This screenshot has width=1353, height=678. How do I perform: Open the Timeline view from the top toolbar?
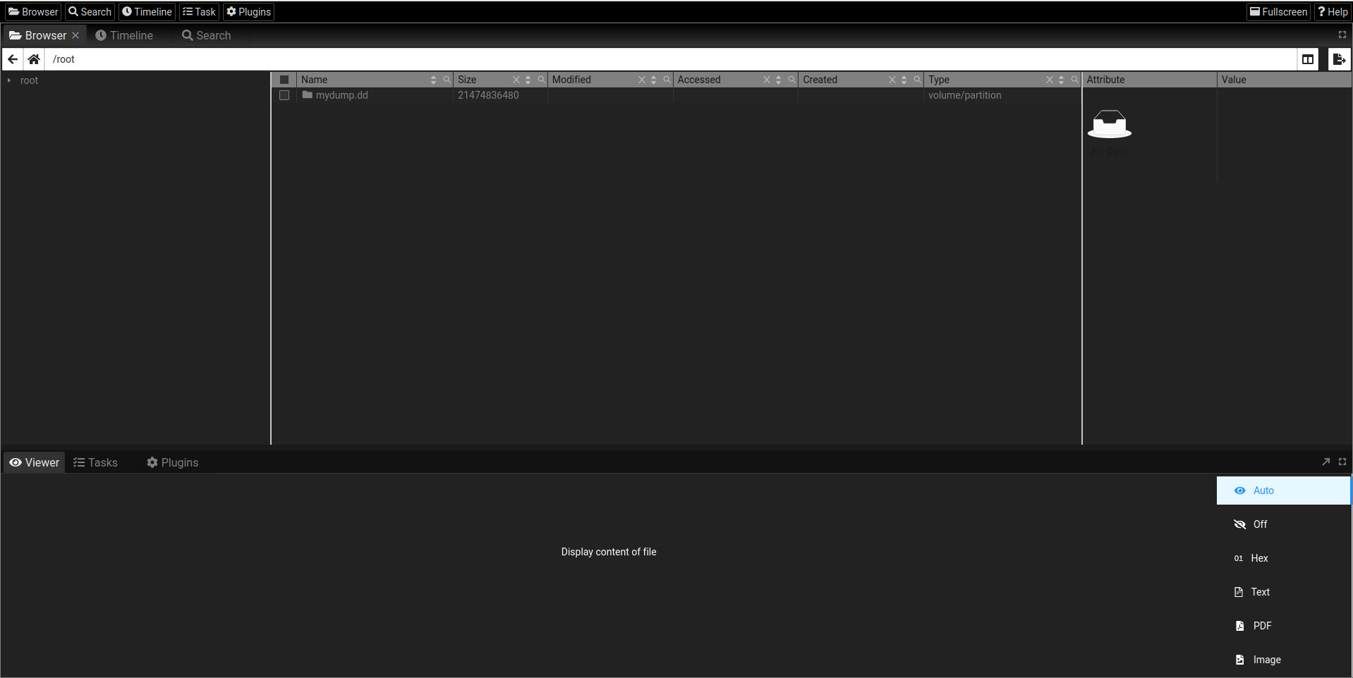coord(147,11)
